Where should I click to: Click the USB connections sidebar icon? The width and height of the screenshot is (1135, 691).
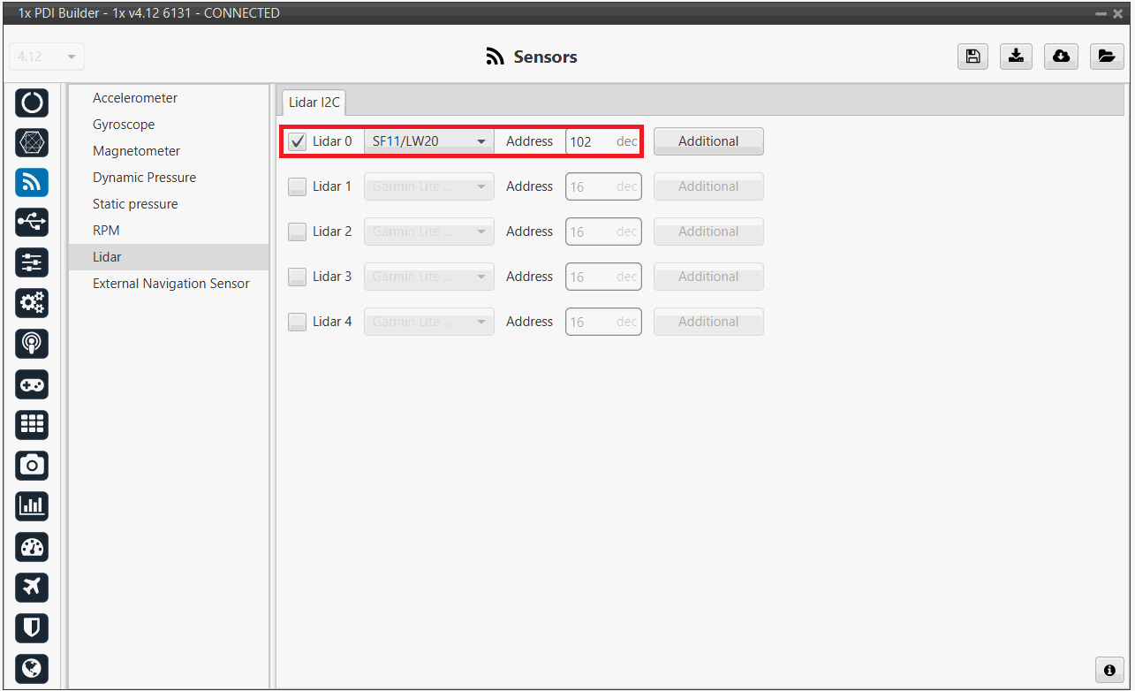click(x=32, y=223)
